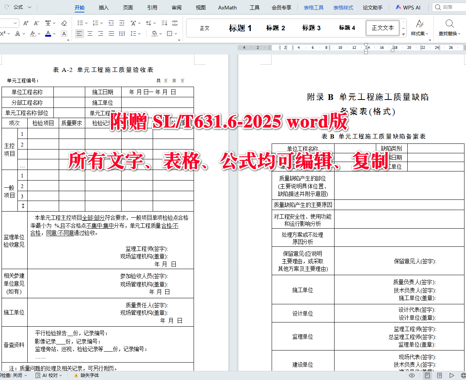This screenshot has width=466, height=380.
Task: Toggle eye protection mode icon
Action: tap(412, 375)
